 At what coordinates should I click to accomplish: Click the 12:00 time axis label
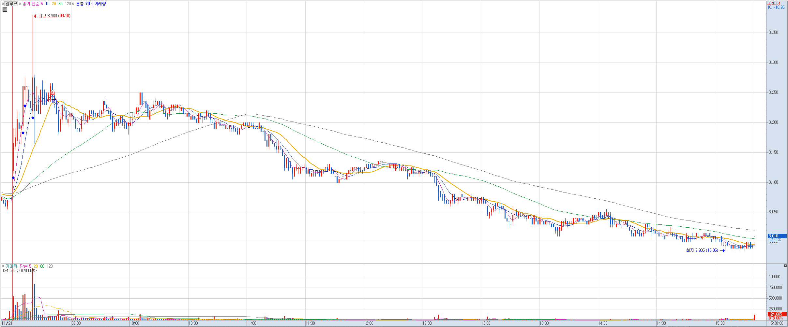pos(369,323)
